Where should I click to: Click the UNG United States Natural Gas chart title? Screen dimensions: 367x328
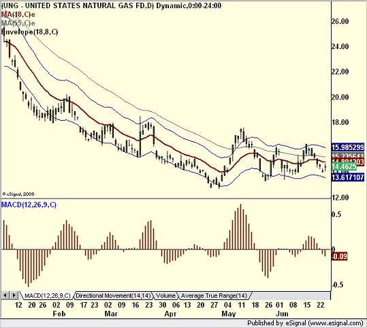click(x=111, y=5)
